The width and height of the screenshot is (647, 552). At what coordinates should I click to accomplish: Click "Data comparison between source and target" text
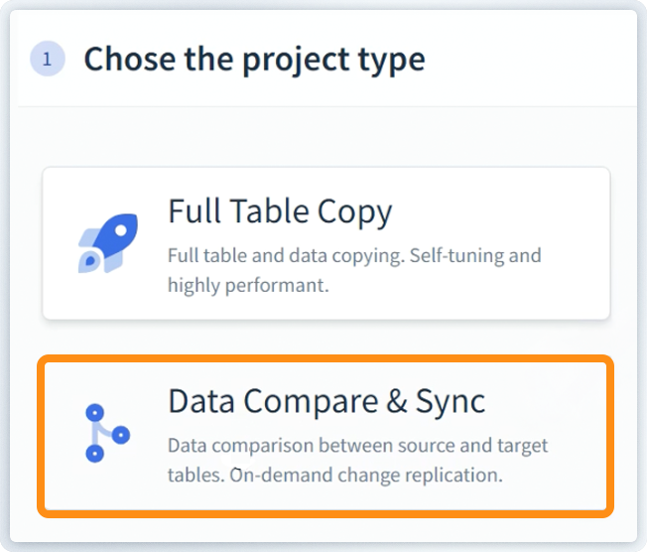point(357,445)
